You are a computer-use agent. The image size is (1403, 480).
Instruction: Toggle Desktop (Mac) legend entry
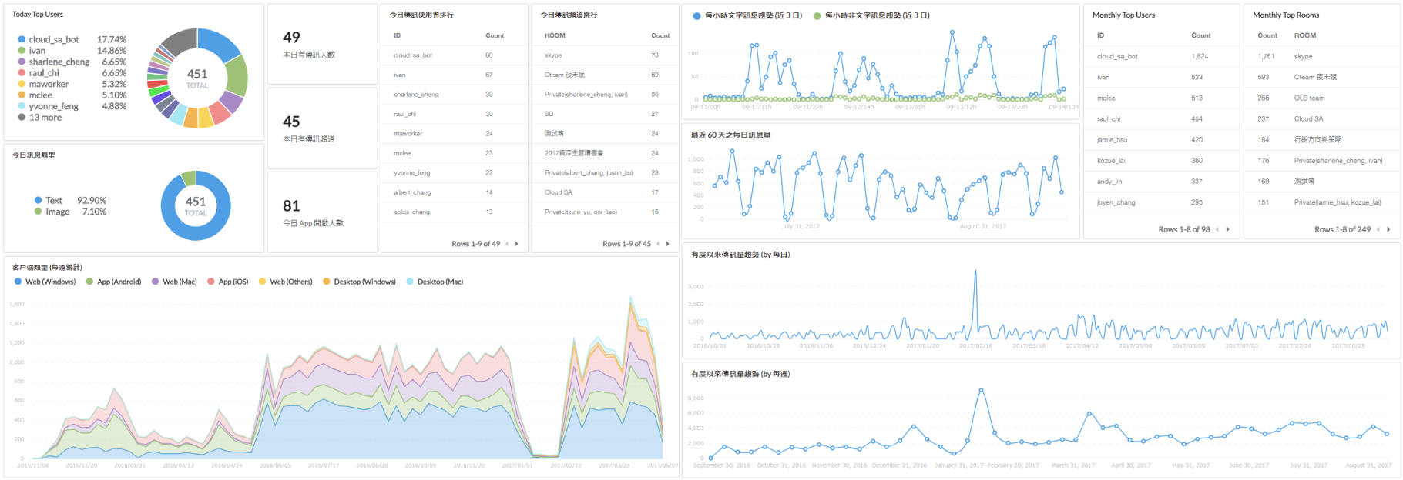[x=439, y=282]
